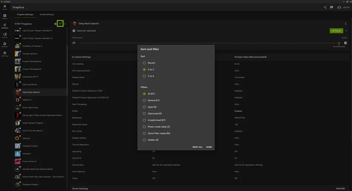Select Forza Horizon 5 icon
Viewport: 352px width, 191px height.
[x=18, y=161]
